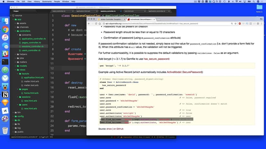Open users_controller.rb in the file tree

pos(31,50)
